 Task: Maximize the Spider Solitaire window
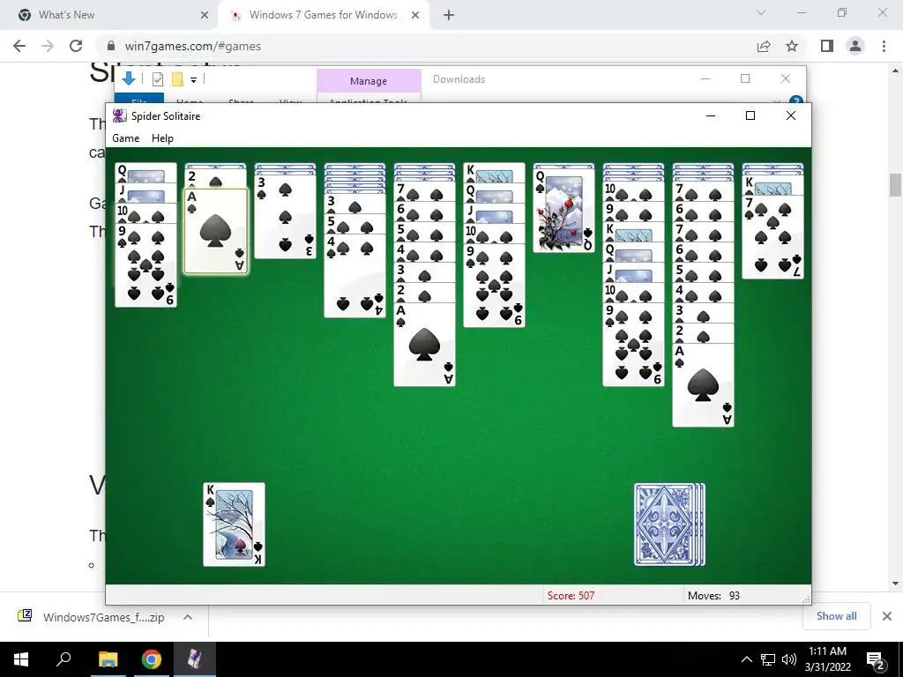750,115
